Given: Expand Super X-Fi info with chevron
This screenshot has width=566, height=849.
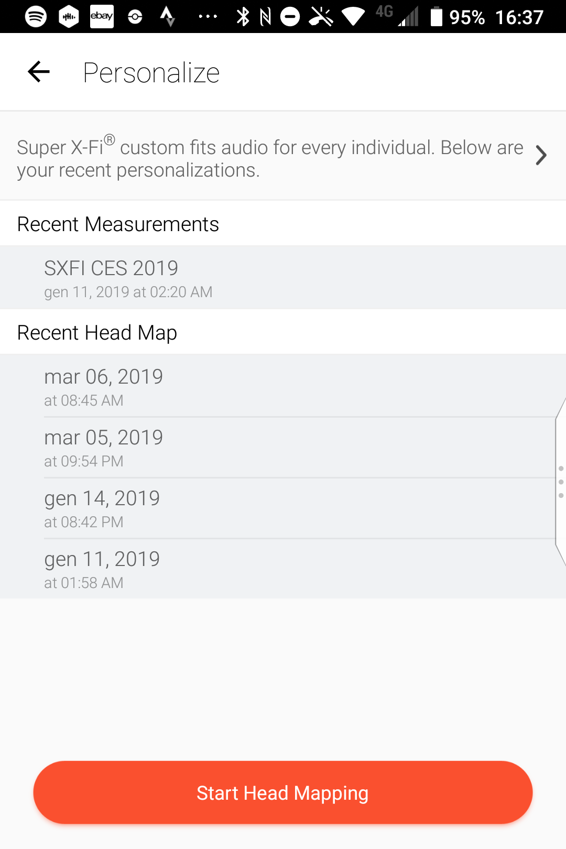Looking at the screenshot, I should pos(541,156).
